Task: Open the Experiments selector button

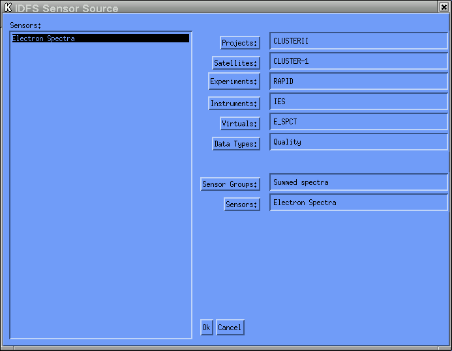Action: click(234, 81)
